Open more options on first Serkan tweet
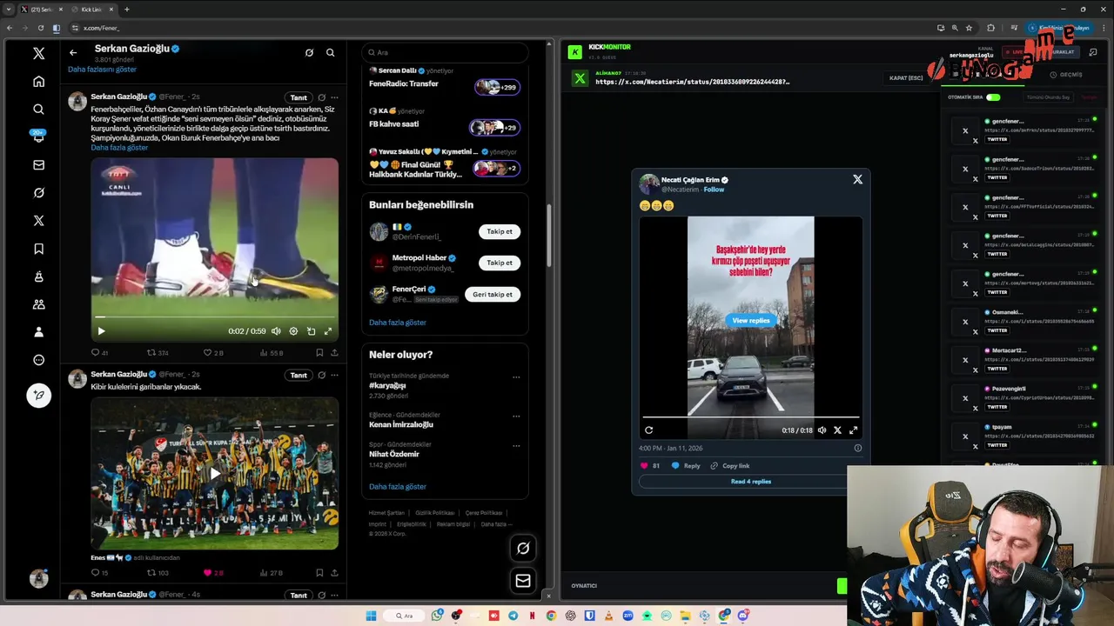Image resolution: width=1114 pixels, height=626 pixels. (334, 97)
